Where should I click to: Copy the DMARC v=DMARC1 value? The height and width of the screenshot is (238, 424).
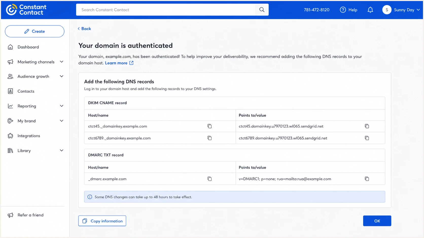[x=367, y=179]
